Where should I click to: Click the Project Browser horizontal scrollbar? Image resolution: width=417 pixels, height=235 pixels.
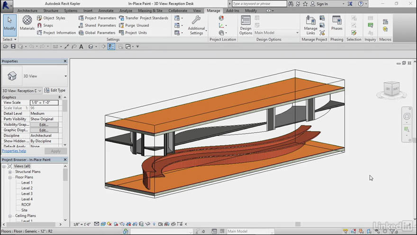[x=32, y=225]
